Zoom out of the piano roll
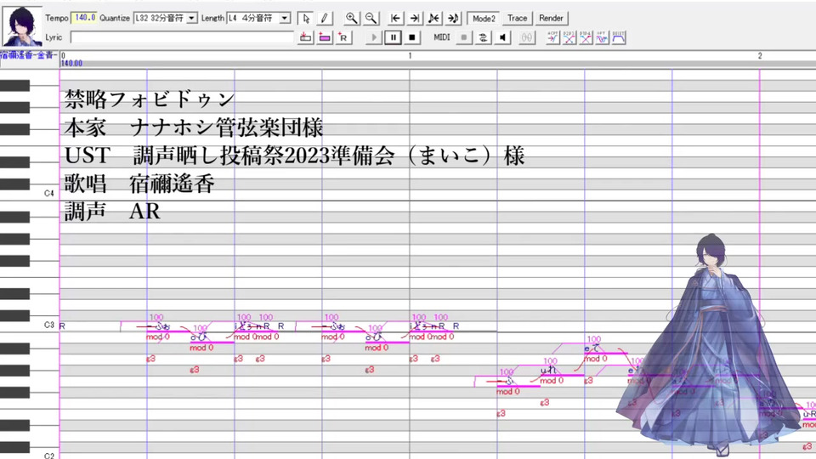The image size is (816, 459). click(371, 18)
